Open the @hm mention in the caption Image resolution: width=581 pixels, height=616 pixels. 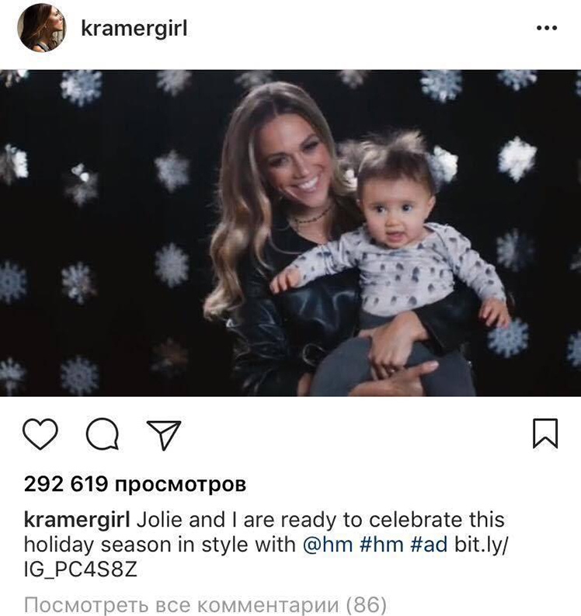click(328, 545)
